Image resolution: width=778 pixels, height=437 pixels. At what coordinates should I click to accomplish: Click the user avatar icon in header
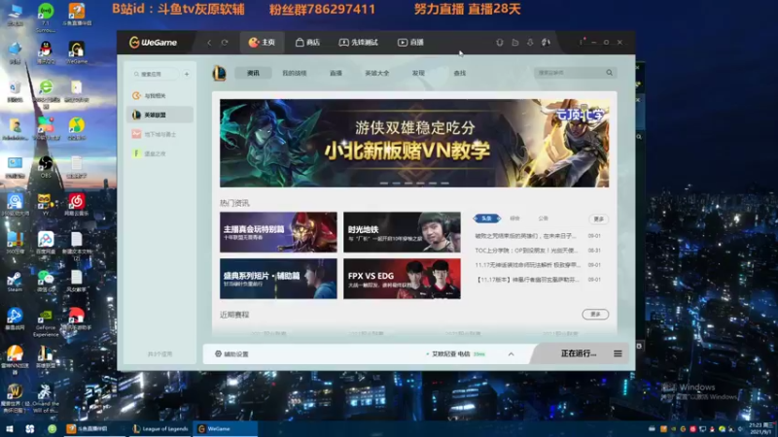point(546,43)
